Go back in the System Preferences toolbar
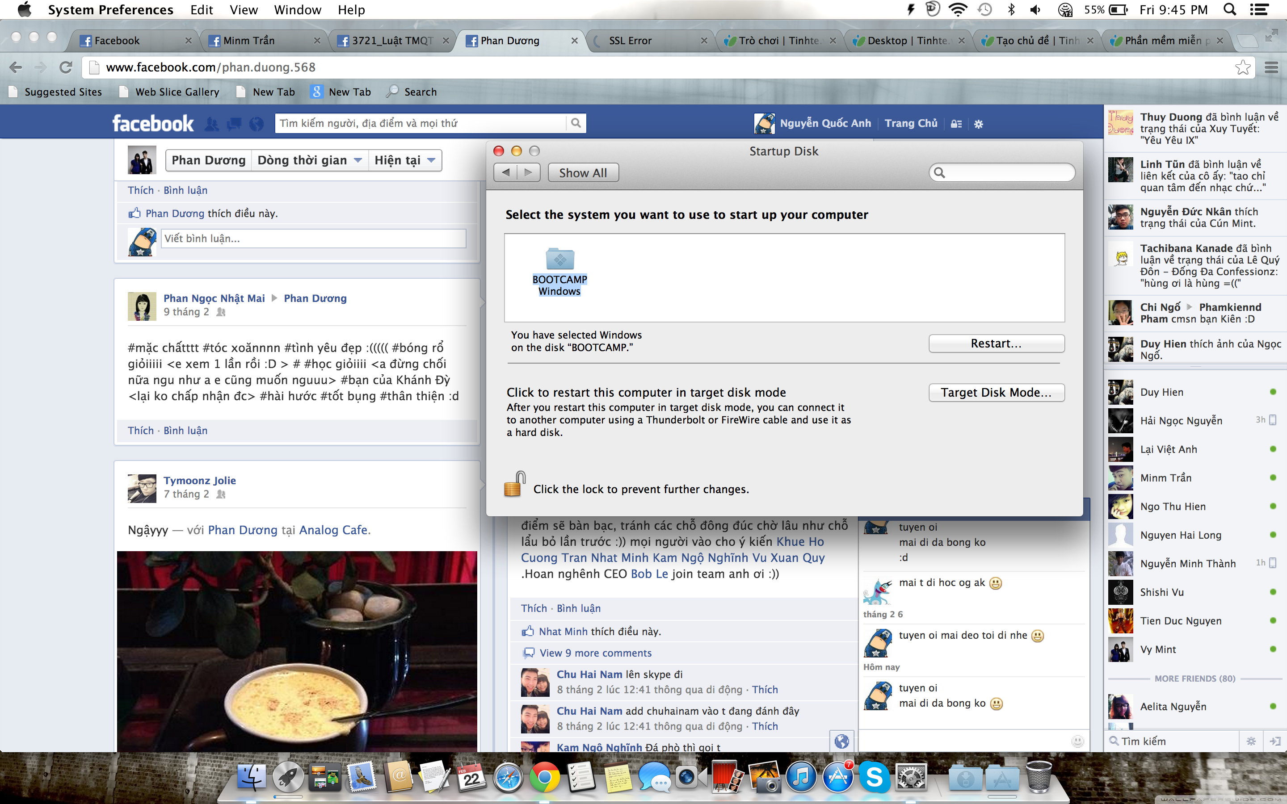 coord(505,173)
